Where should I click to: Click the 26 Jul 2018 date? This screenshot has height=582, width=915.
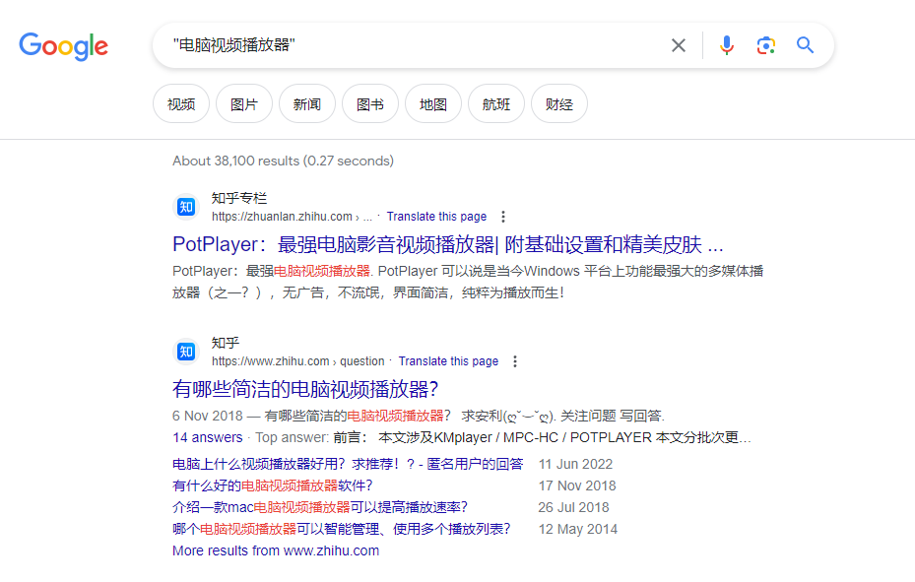point(573,507)
